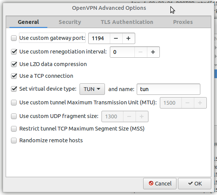Cancel the advanced options dialog

point(160,184)
